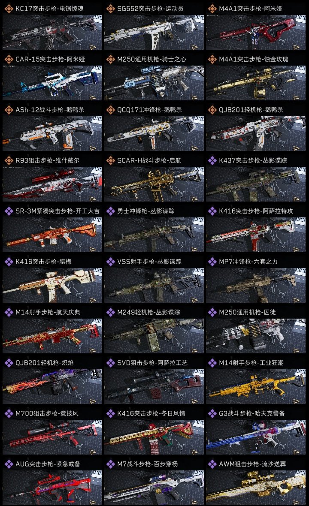Click the purple rarity icon beside K437突击步枪-丛影谍踪
Image resolution: width=309 pixels, height=506 pixels.
pos(212,160)
